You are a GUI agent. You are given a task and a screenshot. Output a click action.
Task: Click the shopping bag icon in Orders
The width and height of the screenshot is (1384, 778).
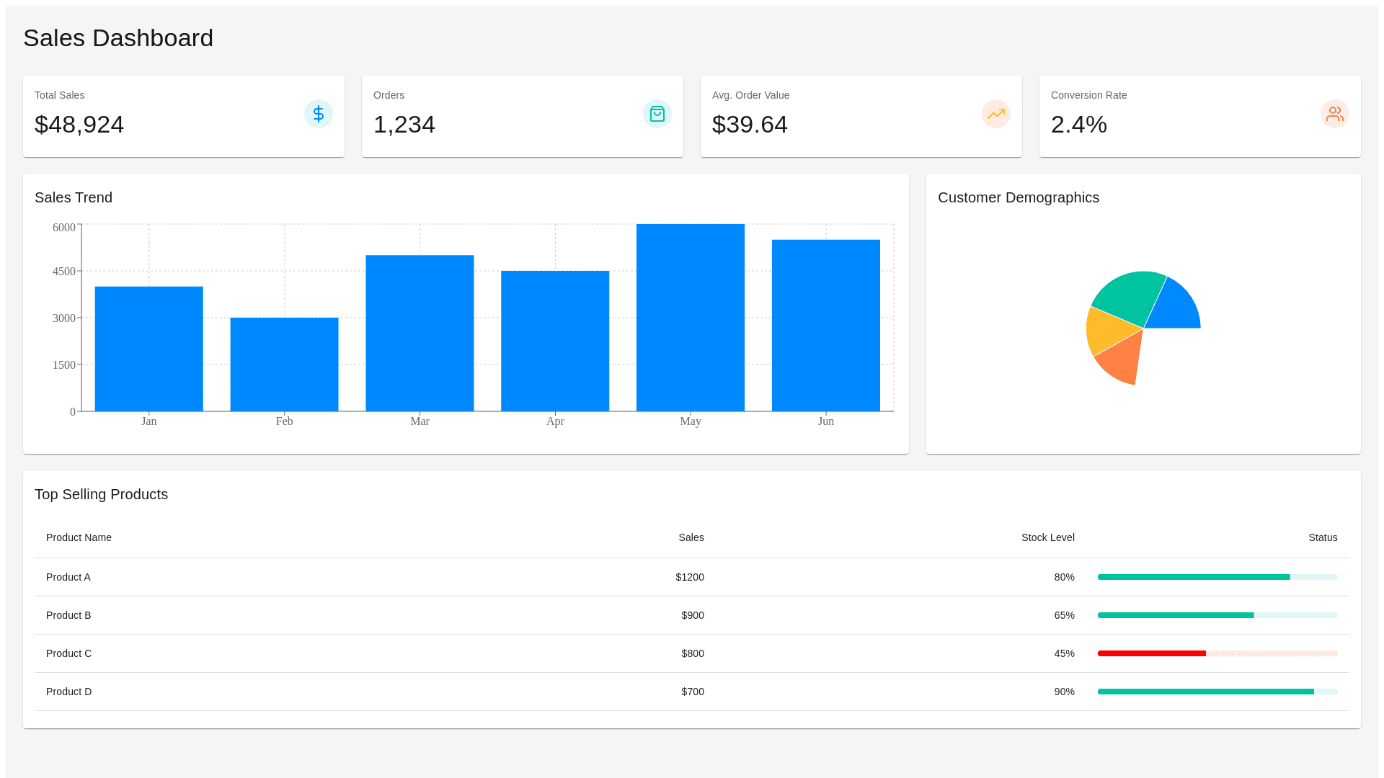[657, 114]
